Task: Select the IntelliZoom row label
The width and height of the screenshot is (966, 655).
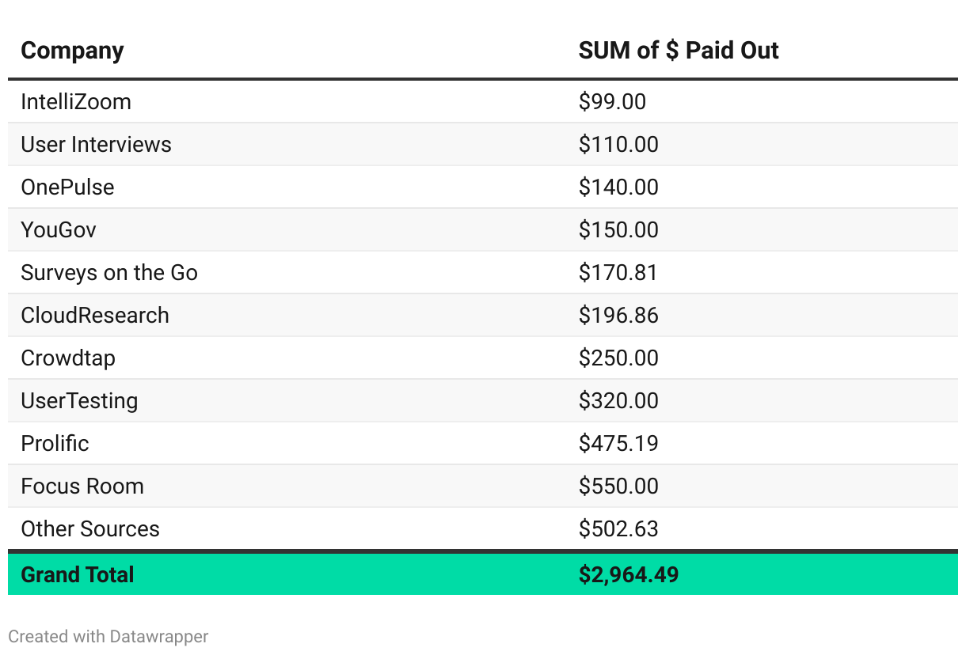Action: tap(76, 102)
